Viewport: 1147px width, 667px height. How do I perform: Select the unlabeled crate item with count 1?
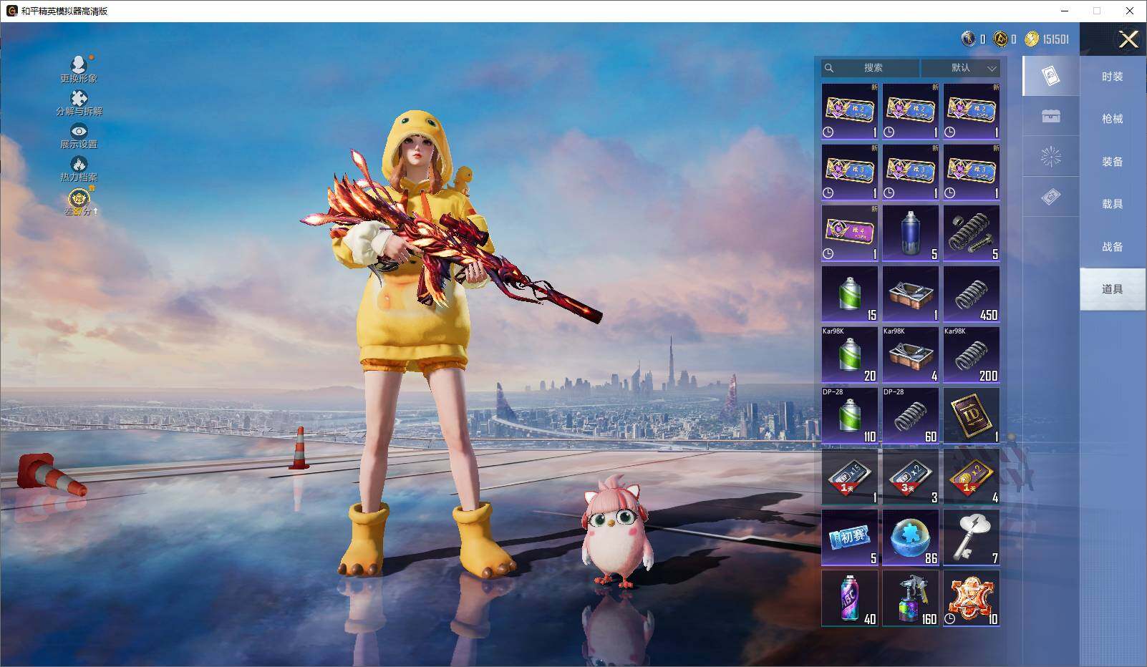[x=911, y=294]
